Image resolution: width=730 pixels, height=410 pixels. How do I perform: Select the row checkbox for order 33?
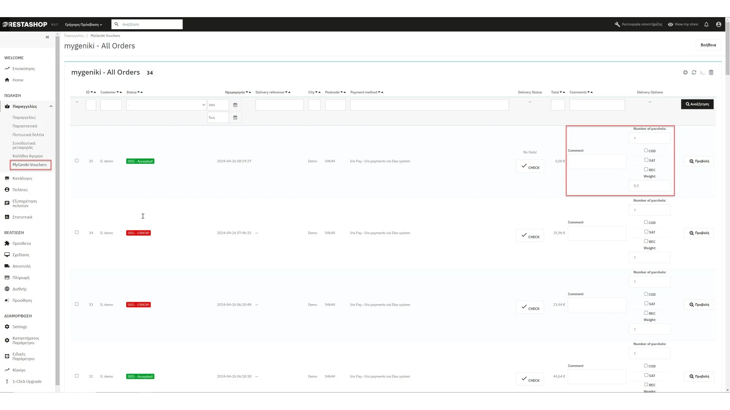[77, 304]
